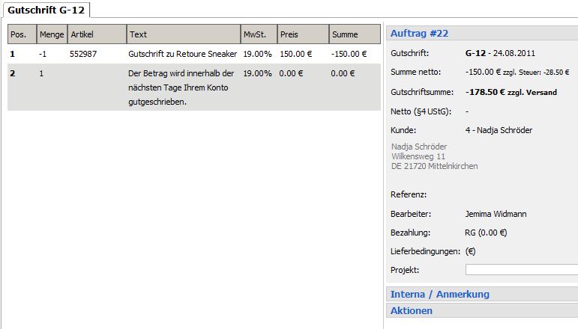Click the 0.00 € sum in position 2
Screen dimensions: 578x329
(343, 73)
